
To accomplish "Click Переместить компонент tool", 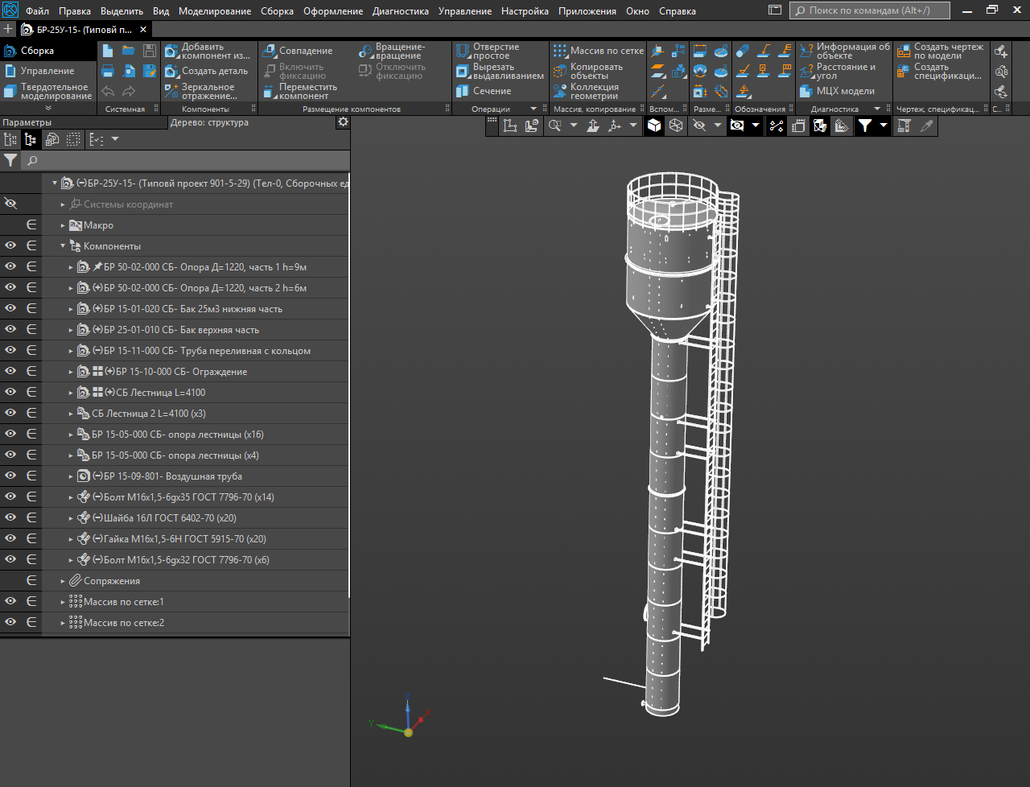I will point(301,91).
